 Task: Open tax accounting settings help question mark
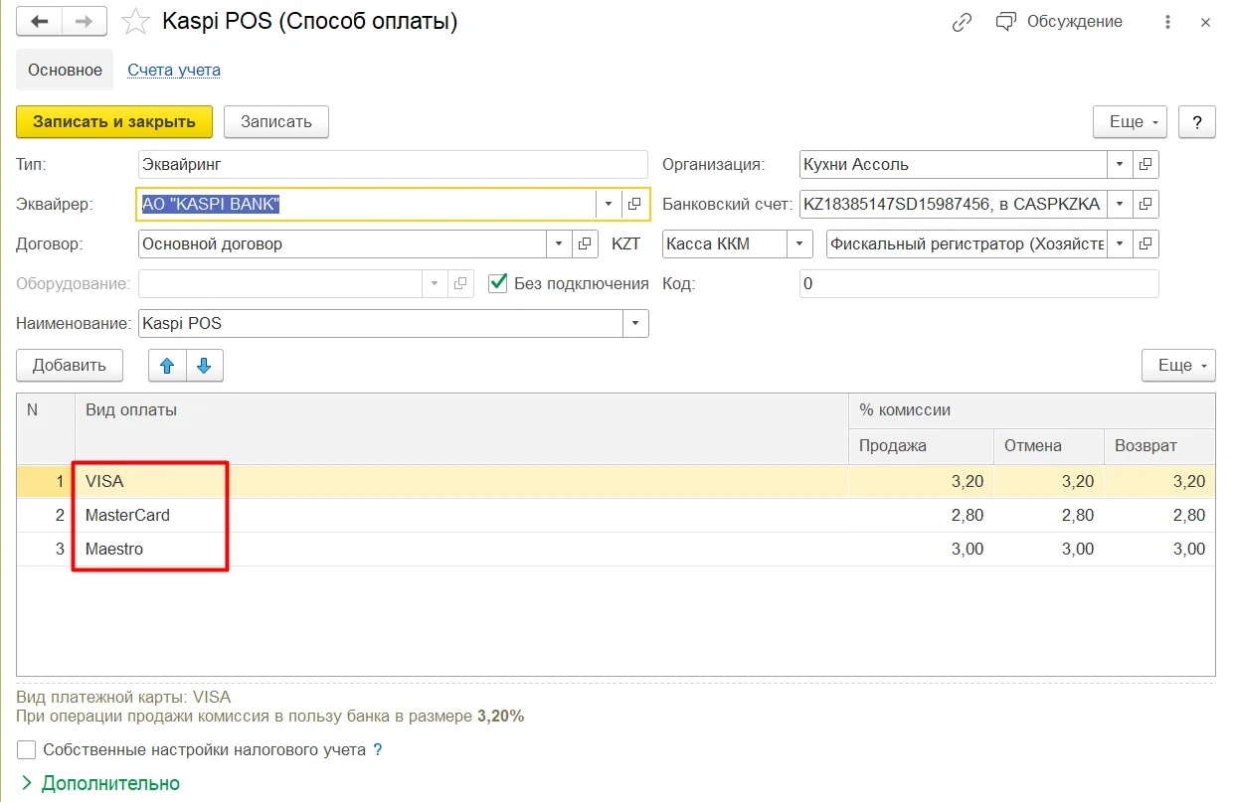pyautogui.click(x=378, y=750)
